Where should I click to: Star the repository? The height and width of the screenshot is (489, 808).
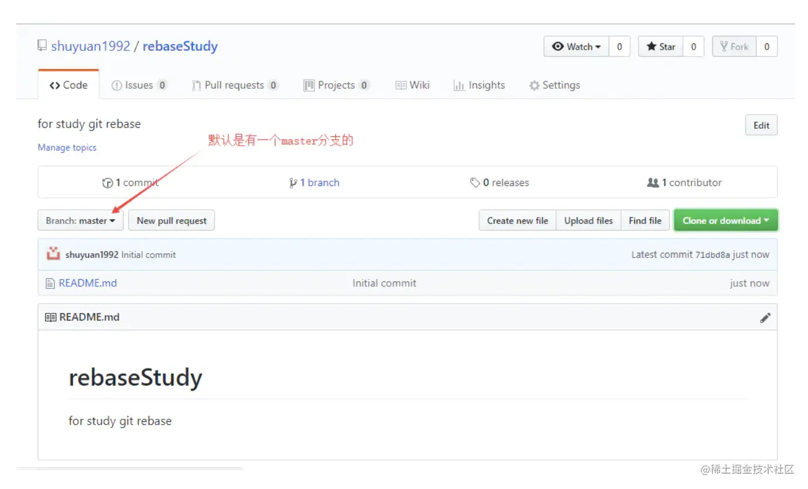coord(661,47)
